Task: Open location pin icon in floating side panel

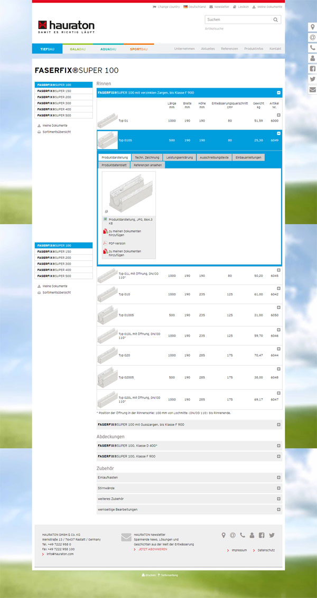Action: coord(312,27)
